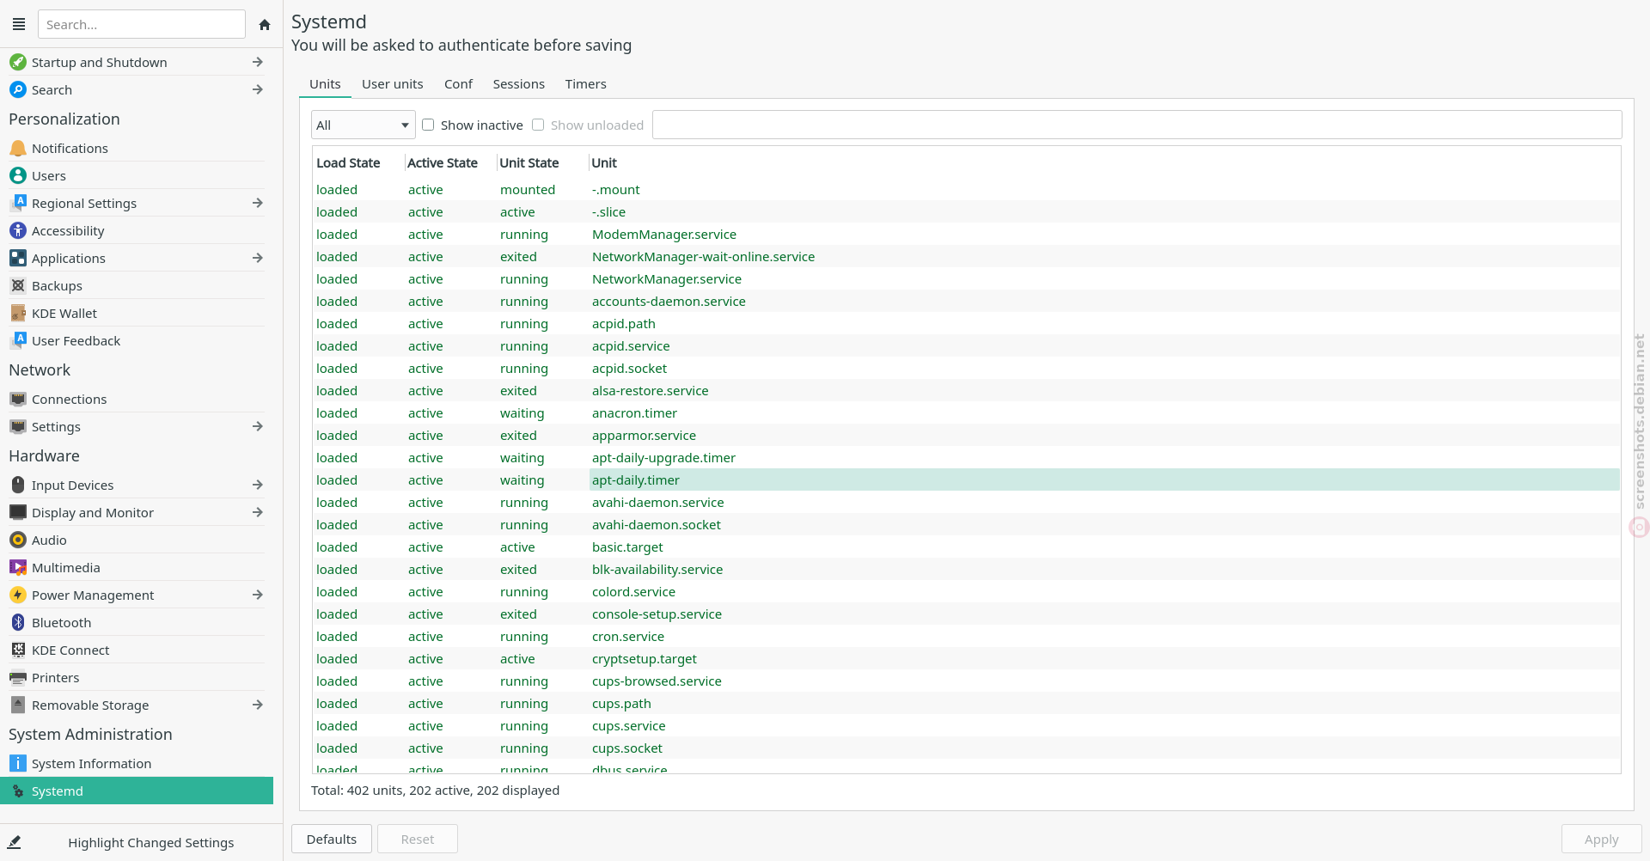Expand Applications arrow

tap(258, 258)
